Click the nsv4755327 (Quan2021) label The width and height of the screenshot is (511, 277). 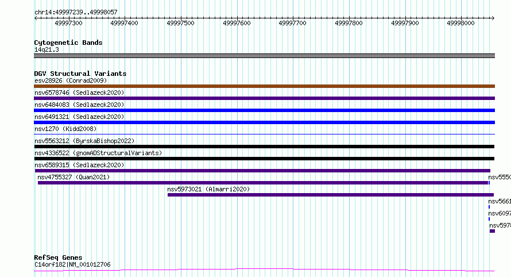tap(73, 177)
